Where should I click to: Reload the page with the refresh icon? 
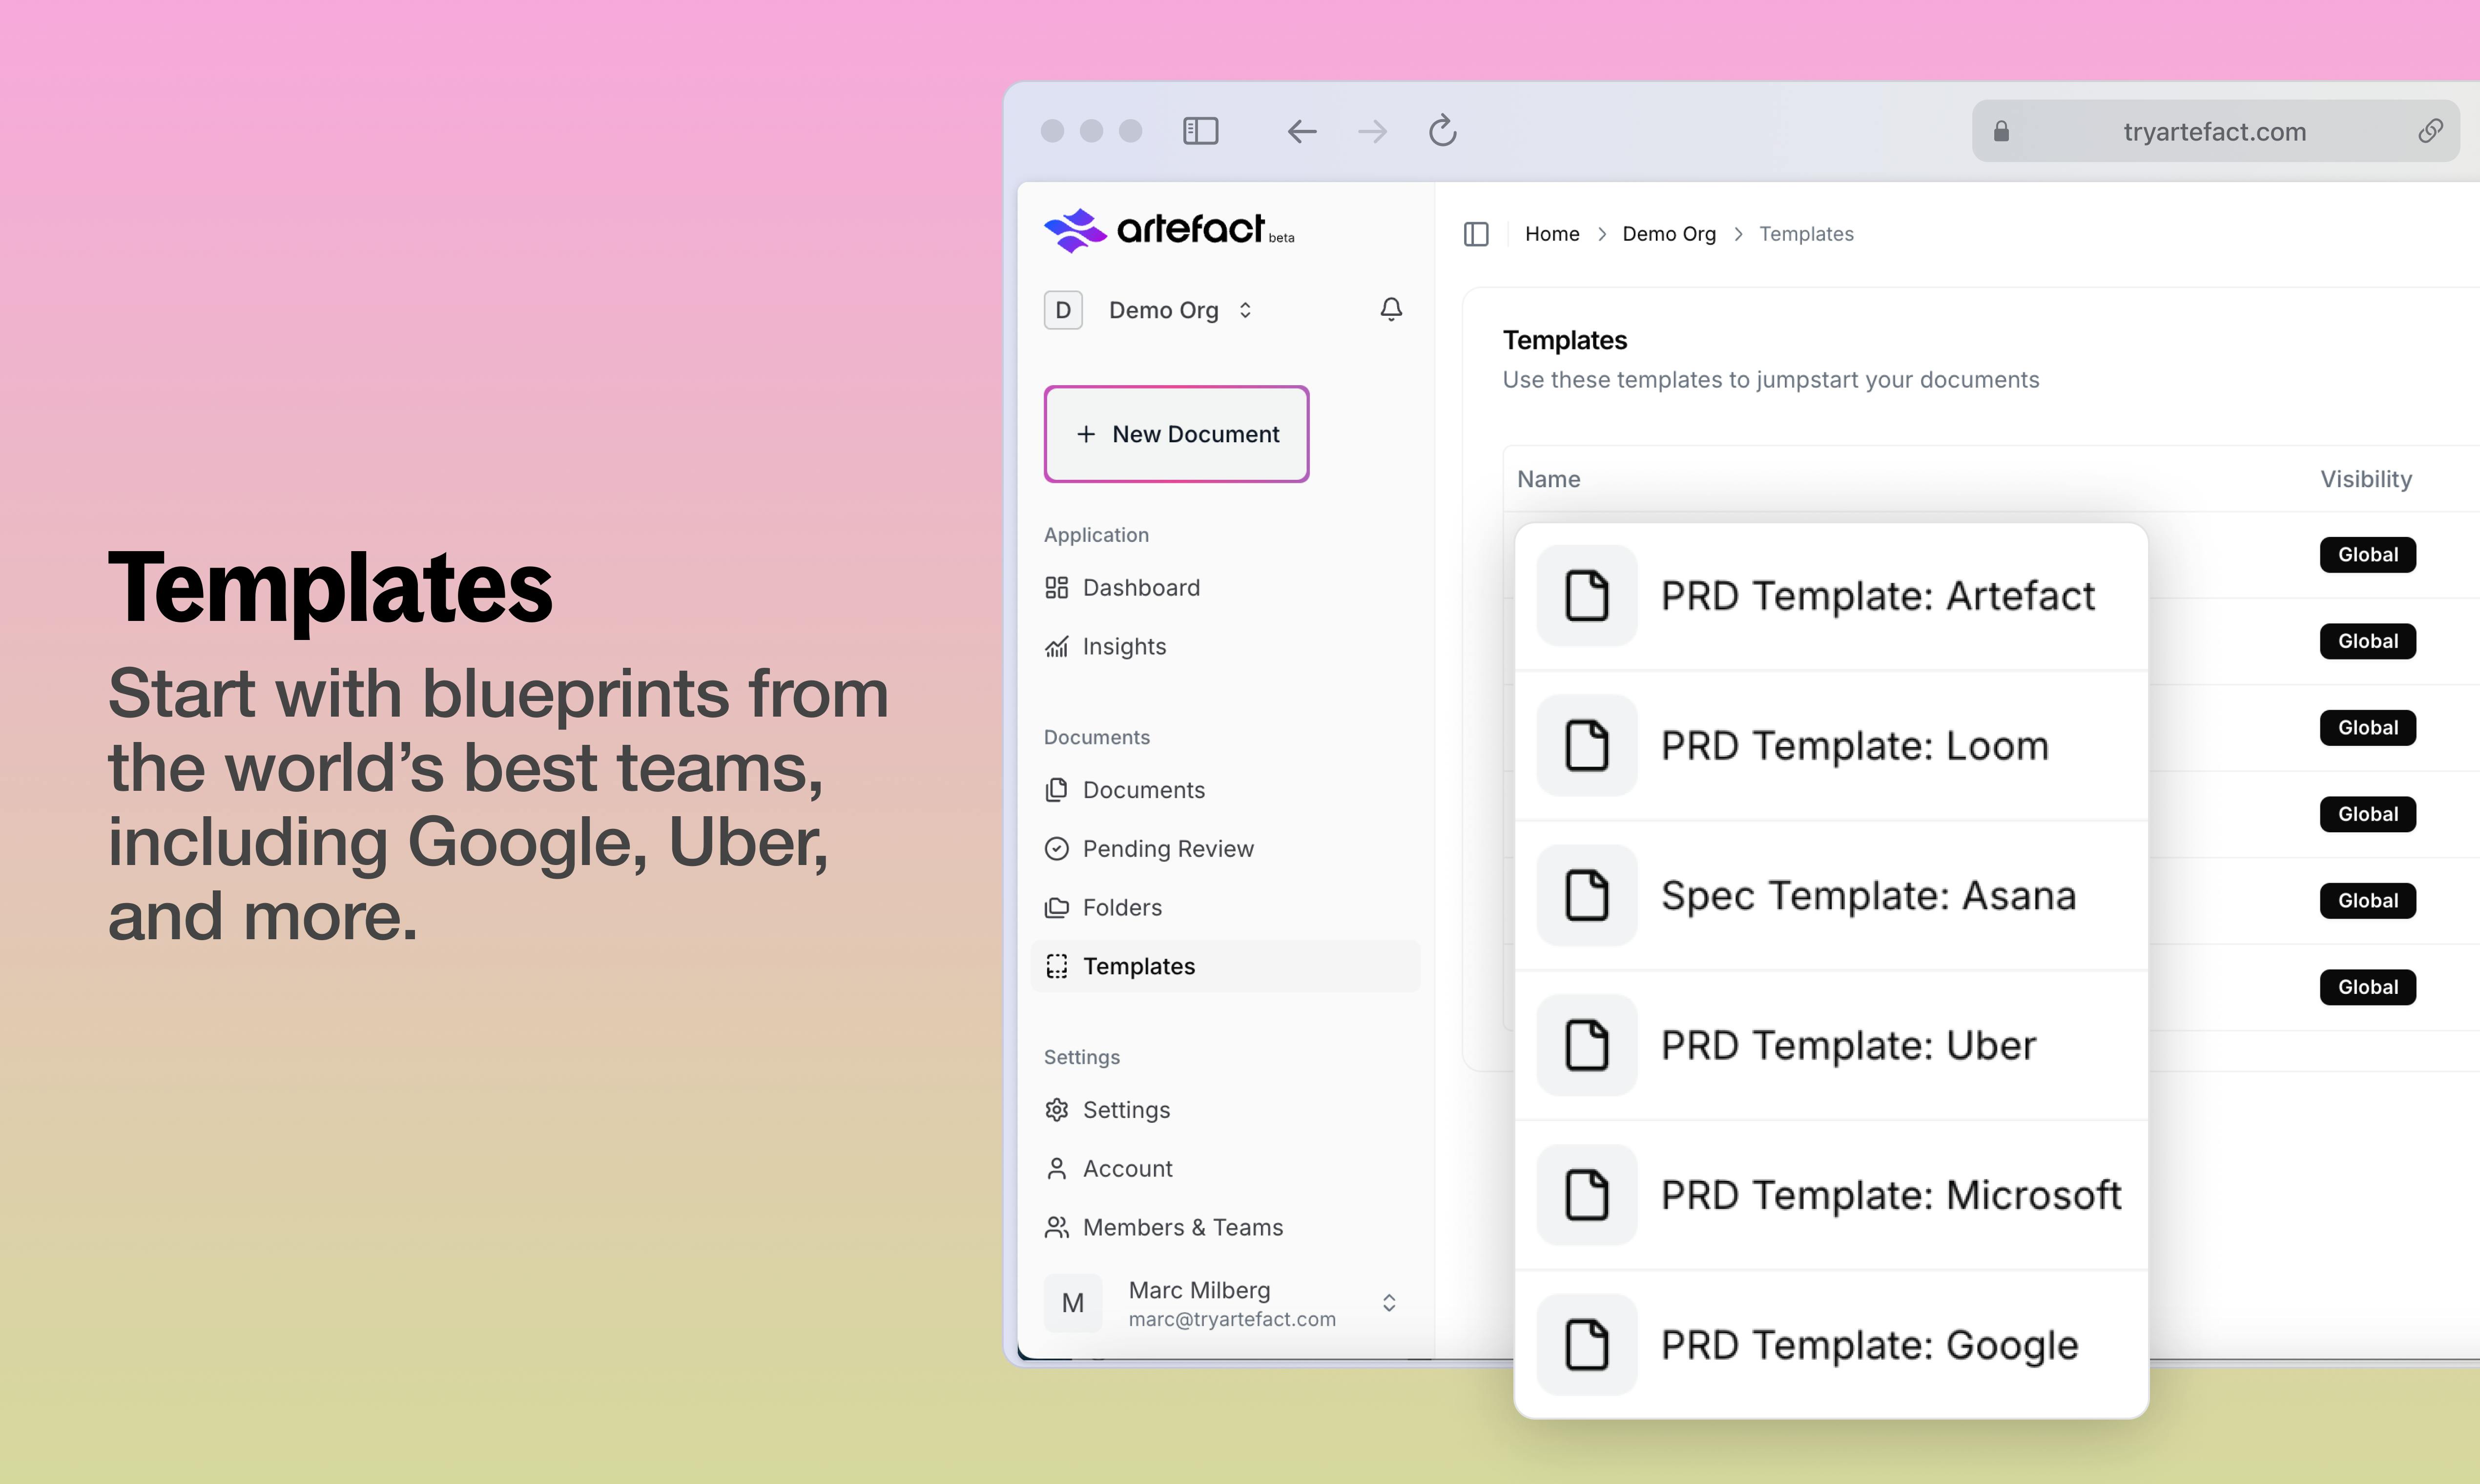[1442, 131]
